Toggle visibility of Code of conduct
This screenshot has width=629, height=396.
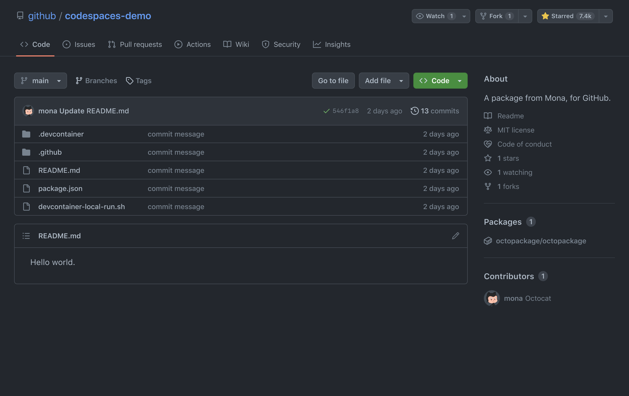click(524, 144)
